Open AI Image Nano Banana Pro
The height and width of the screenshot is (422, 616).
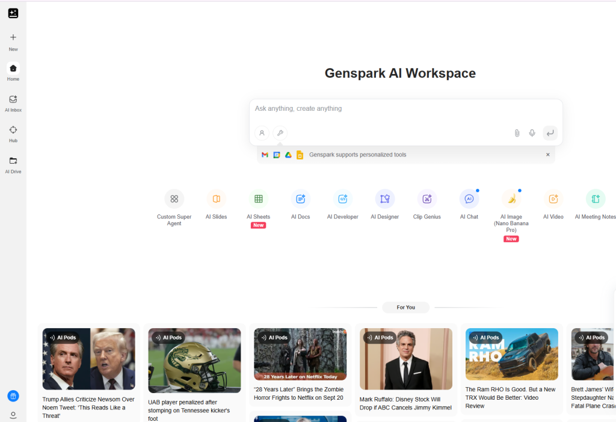pos(511,203)
